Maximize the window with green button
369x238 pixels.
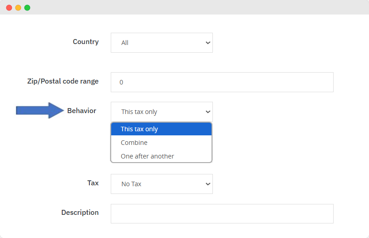(27, 8)
